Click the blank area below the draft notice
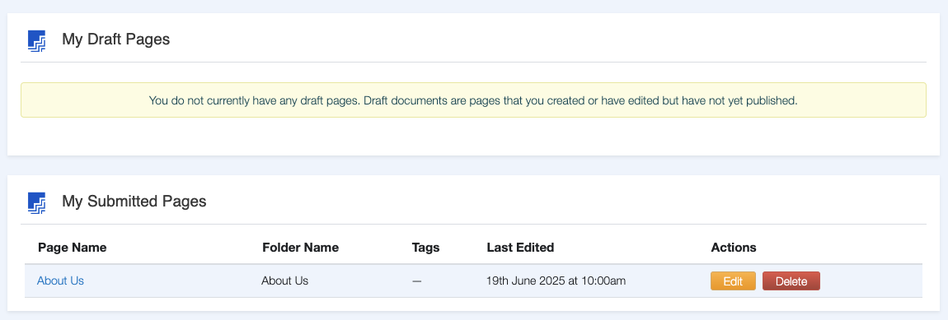 point(473,136)
